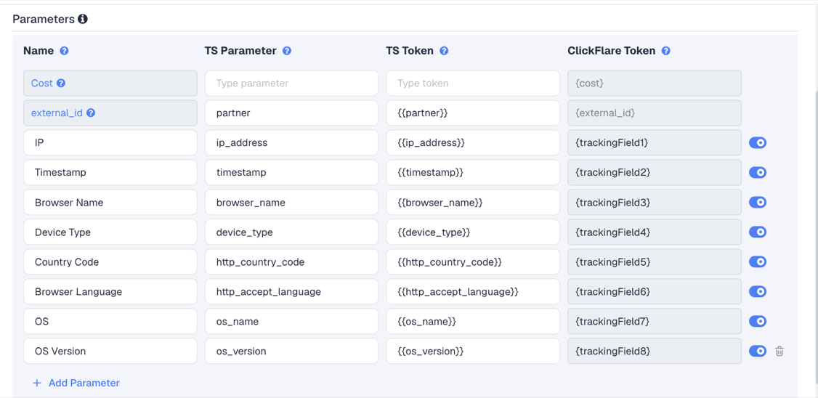
Task: Edit the OS name field
Action: (110, 321)
